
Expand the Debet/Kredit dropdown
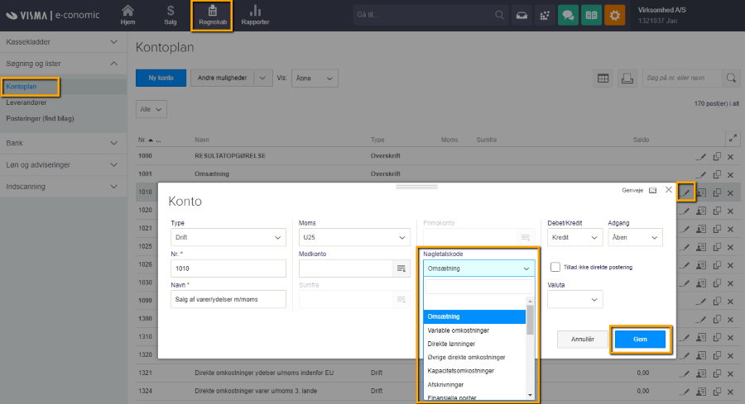coord(574,238)
